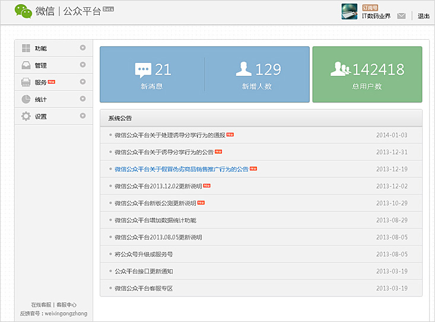
Task: Open the 142418 总用户数 panel
Action: (367, 75)
